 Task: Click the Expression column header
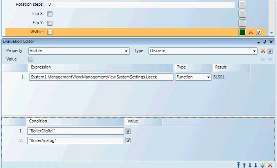(x=41, y=67)
